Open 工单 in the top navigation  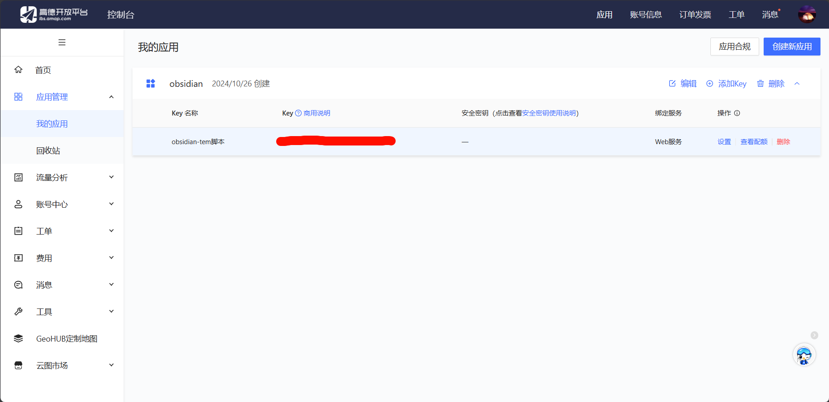[x=737, y=15]
